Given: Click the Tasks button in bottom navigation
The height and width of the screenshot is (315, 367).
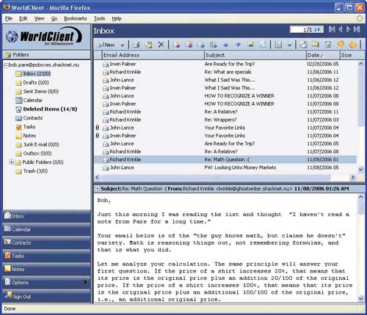Looking at the screenshot, I should click(x=46, y=256).
